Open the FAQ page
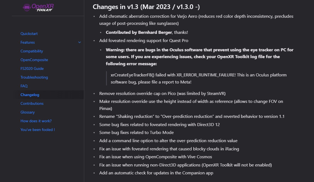The height and width of the screenshot is (182, 314). [x=24, y=86]
